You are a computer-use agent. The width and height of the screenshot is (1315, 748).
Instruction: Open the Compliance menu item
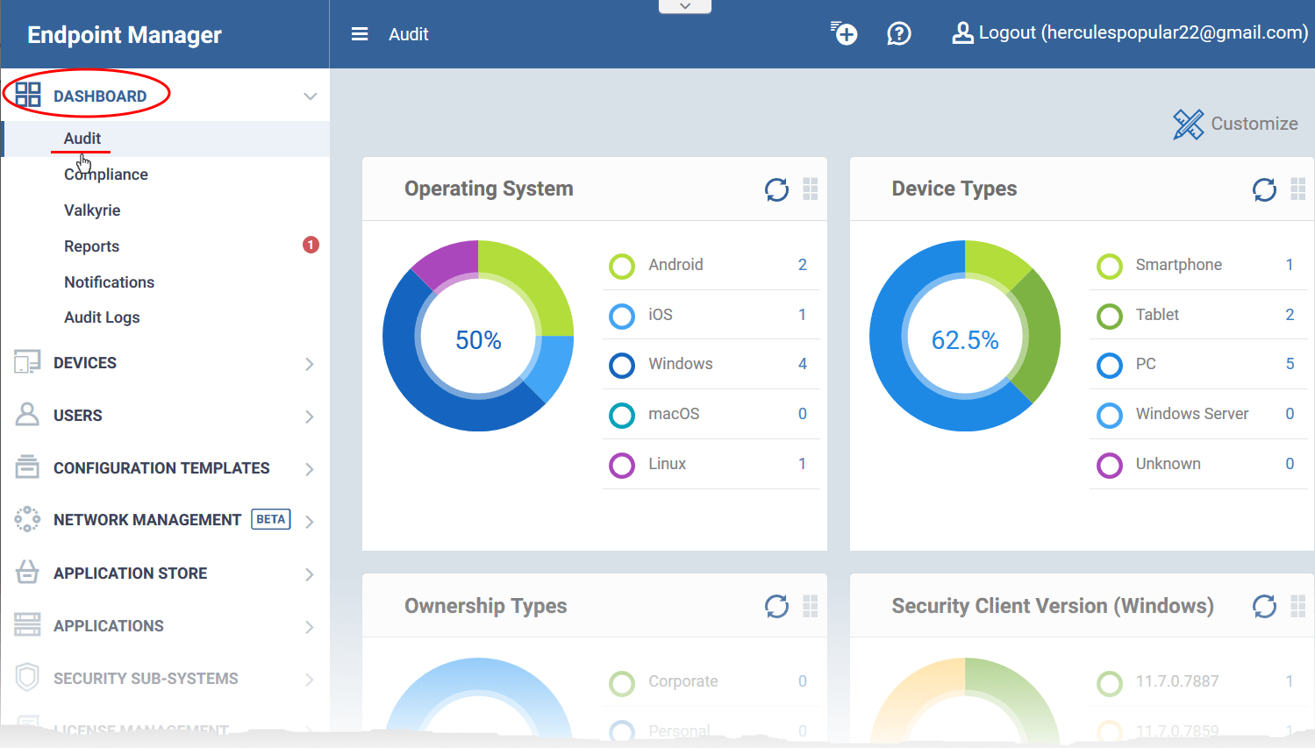point(105,174)
